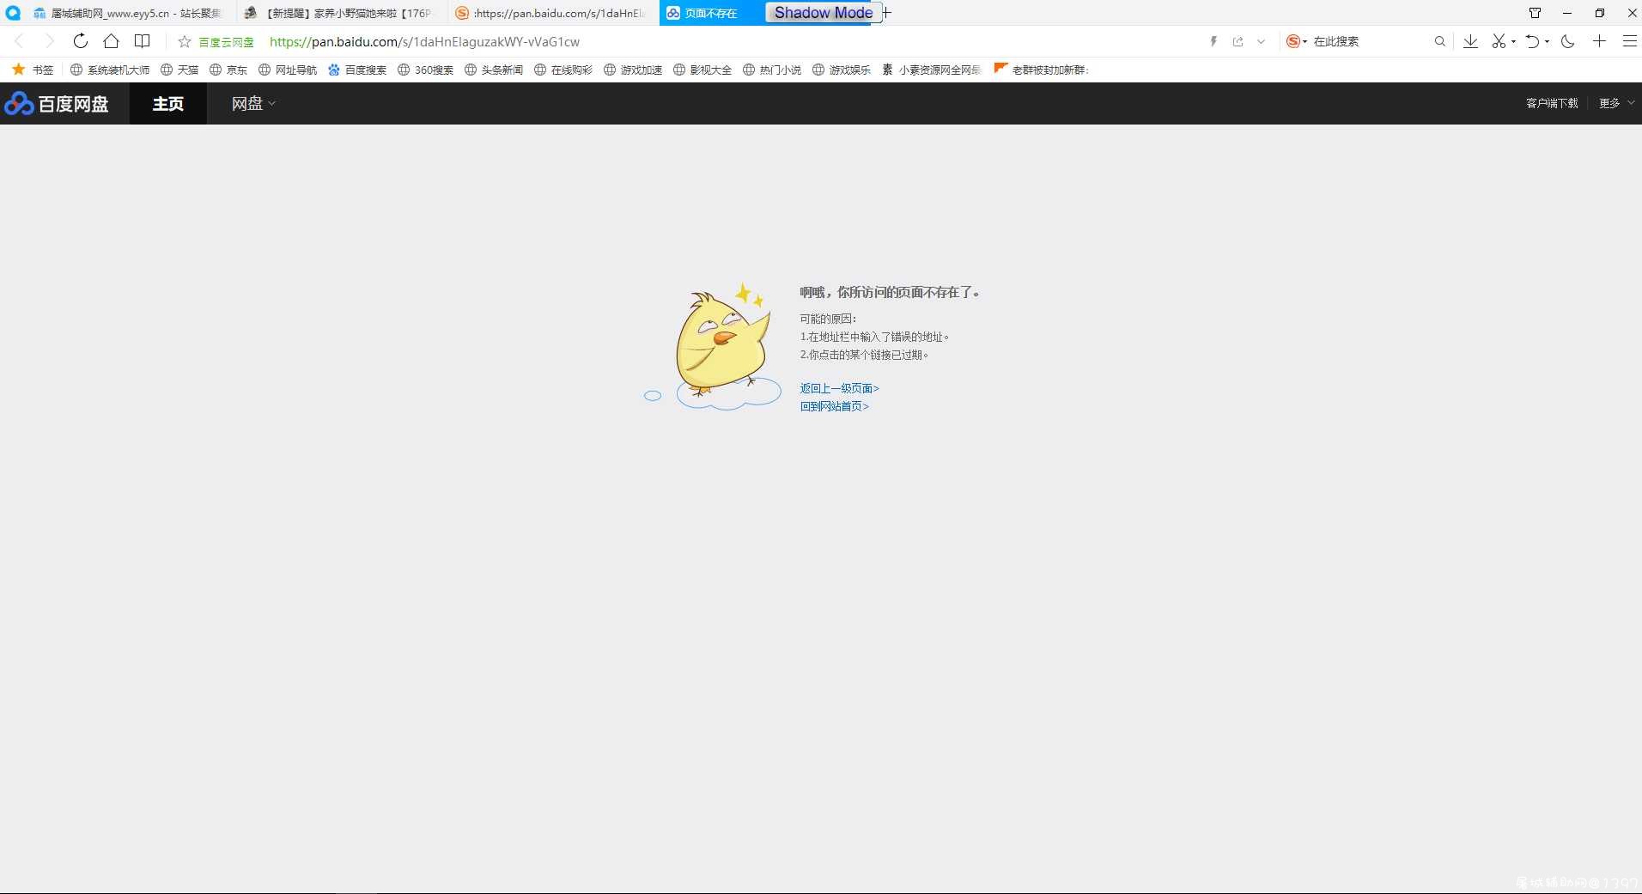Toggle night mode moon icon

tap(1567, 41)
